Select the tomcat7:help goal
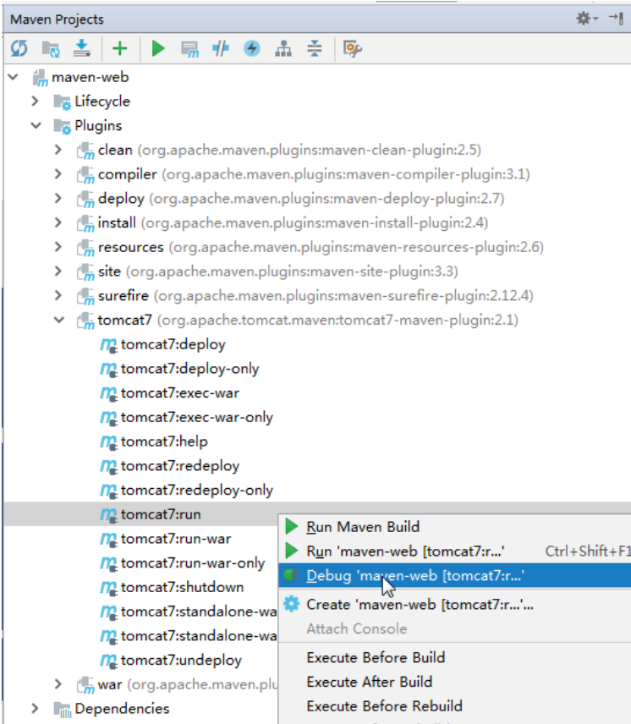The image size is (631, 724). 164,442
